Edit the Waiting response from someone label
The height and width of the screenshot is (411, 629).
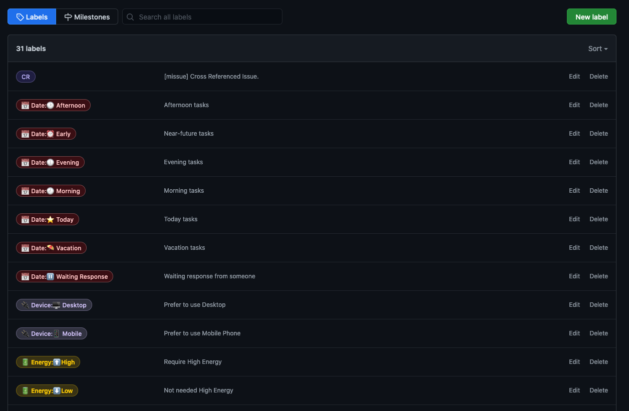coord(574,276)
